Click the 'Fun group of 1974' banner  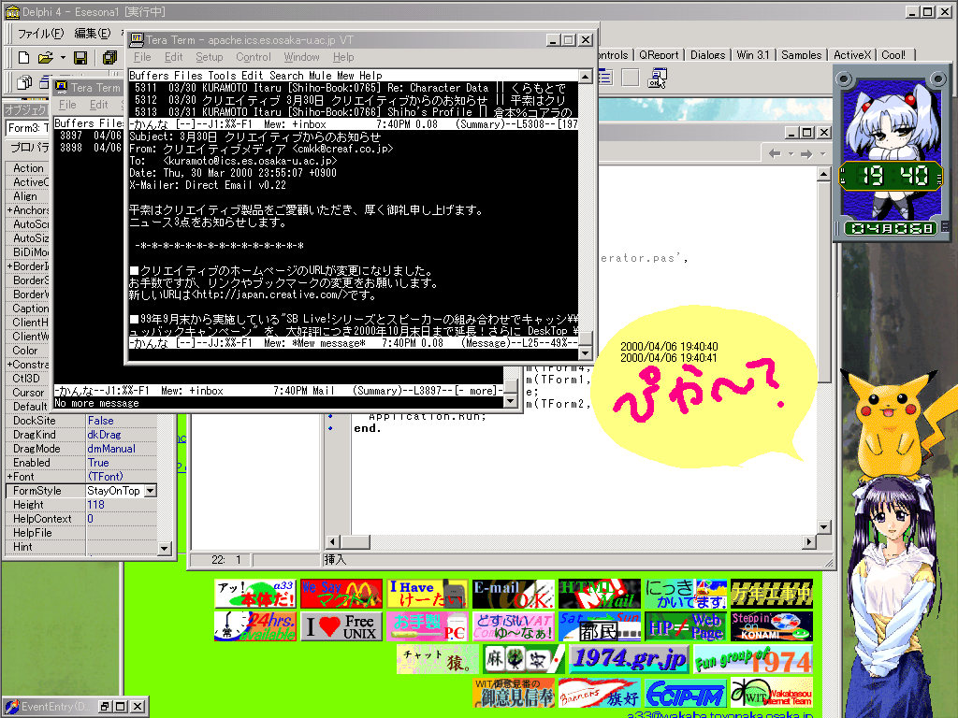point(753,659)
